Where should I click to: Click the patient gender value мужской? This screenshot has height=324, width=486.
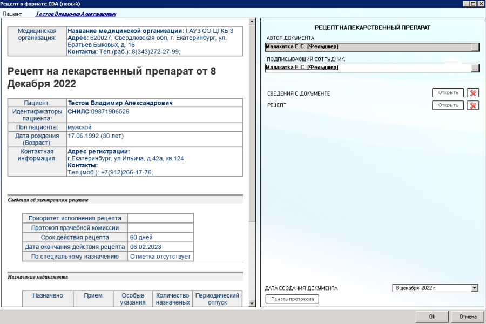click(x=80, y=127)
